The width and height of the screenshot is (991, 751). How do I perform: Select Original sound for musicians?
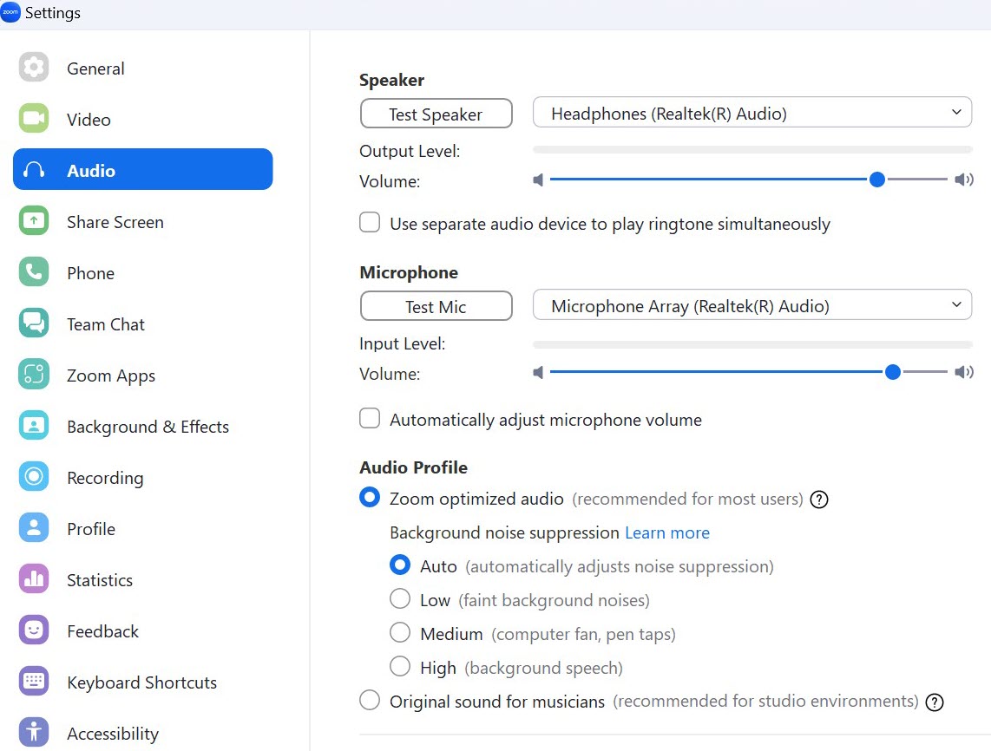pyautogui.click(x=370, y=701)
